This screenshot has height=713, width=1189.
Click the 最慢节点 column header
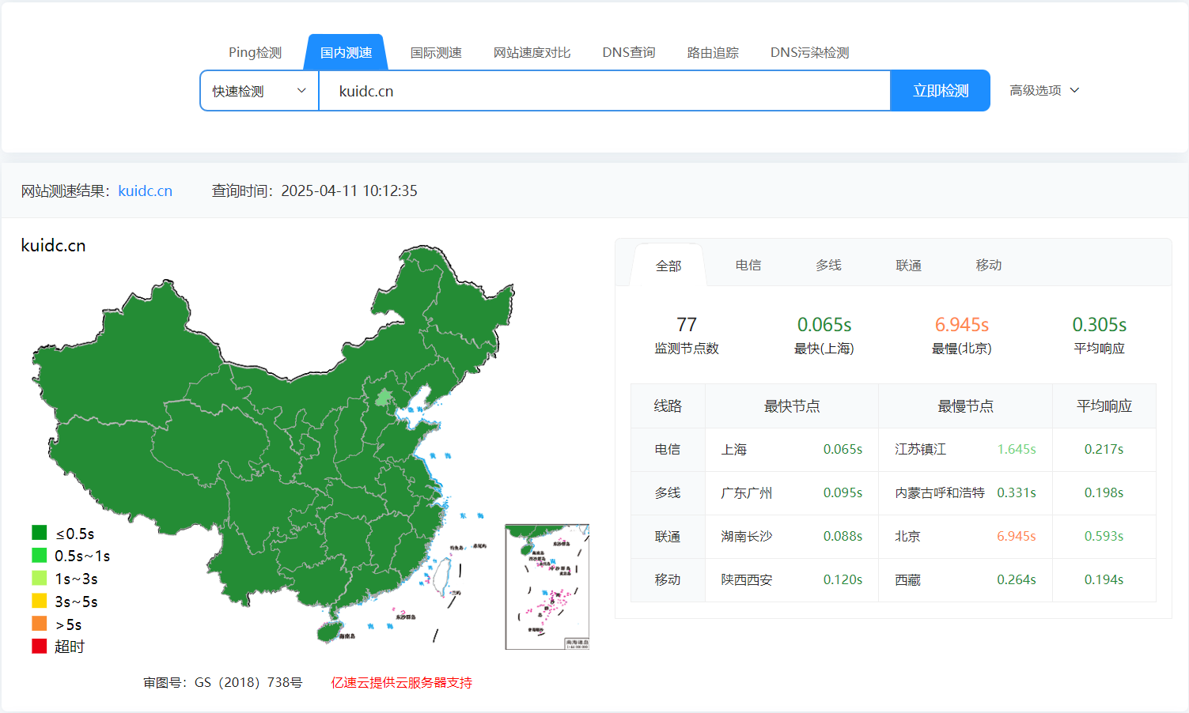(965, 406)
